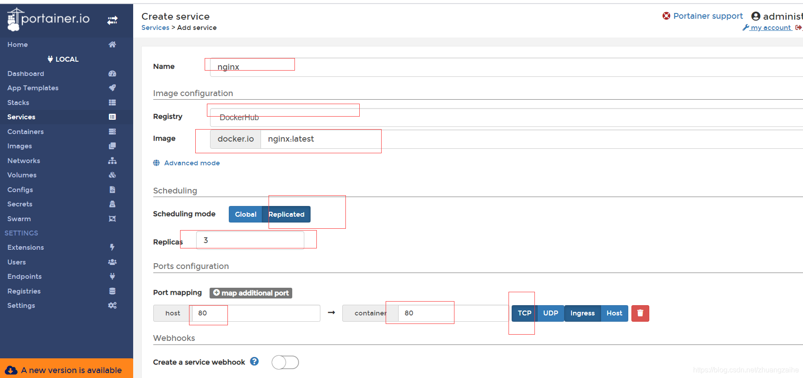Enable the Create a service webhook switch
This screenshot has width=803, height=378.
point(285,362)
